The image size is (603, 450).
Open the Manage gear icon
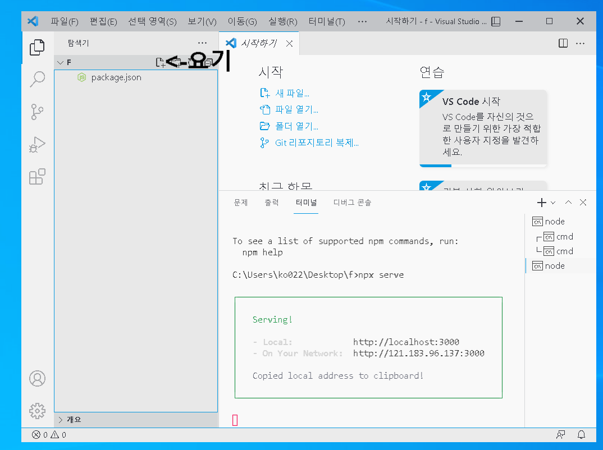coord(37,411)
